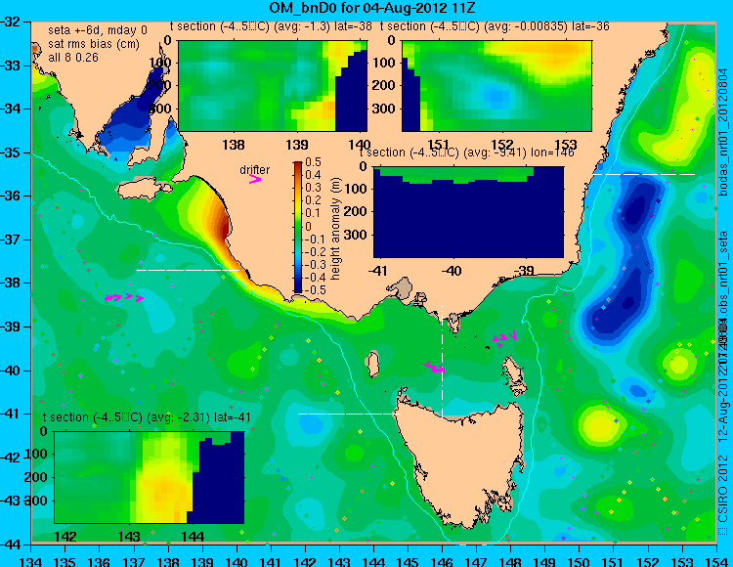This screenshot has width=733, height=567.
Task: Click the 't section ... lat=-38' inset title
Action: pos(271,26)
